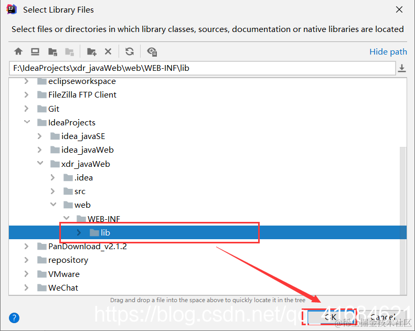Expand the VMware folder

pos(26,274)
